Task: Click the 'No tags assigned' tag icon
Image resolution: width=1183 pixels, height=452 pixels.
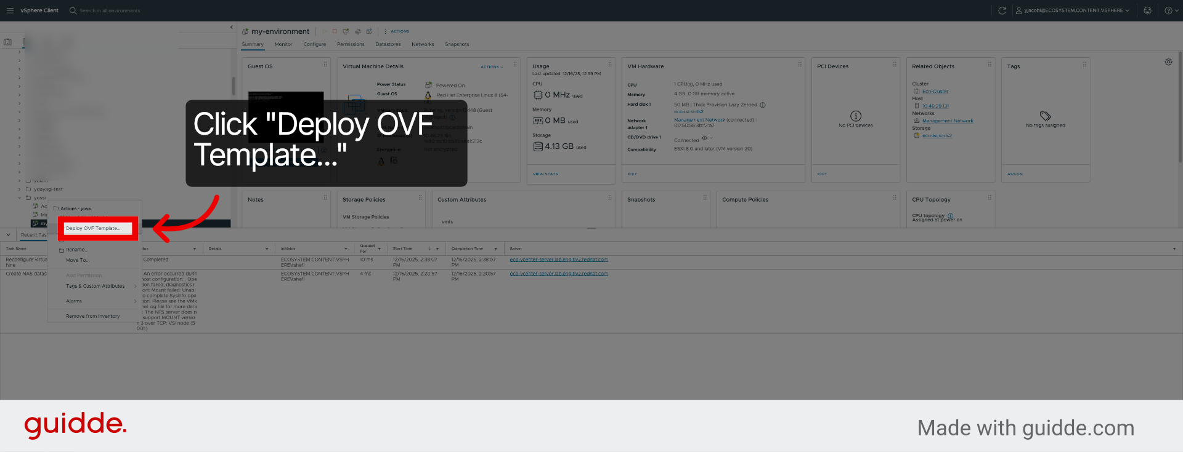Action: (x=1045, y=116)
